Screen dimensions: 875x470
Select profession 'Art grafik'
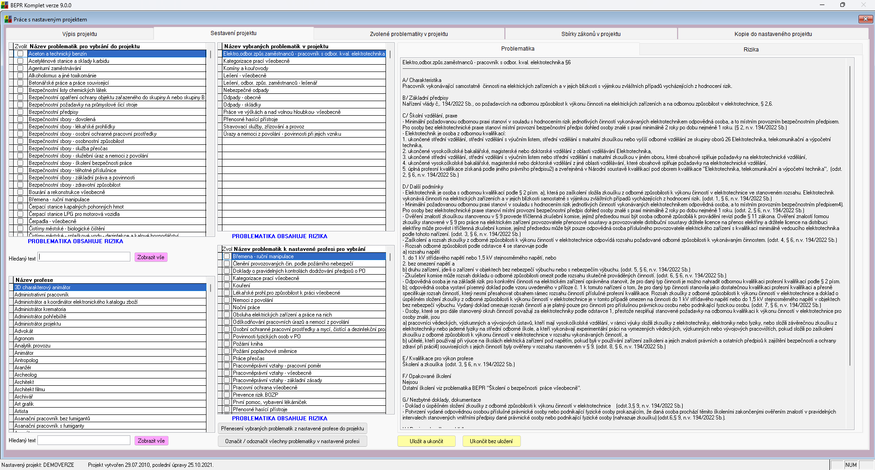point(109,404)
